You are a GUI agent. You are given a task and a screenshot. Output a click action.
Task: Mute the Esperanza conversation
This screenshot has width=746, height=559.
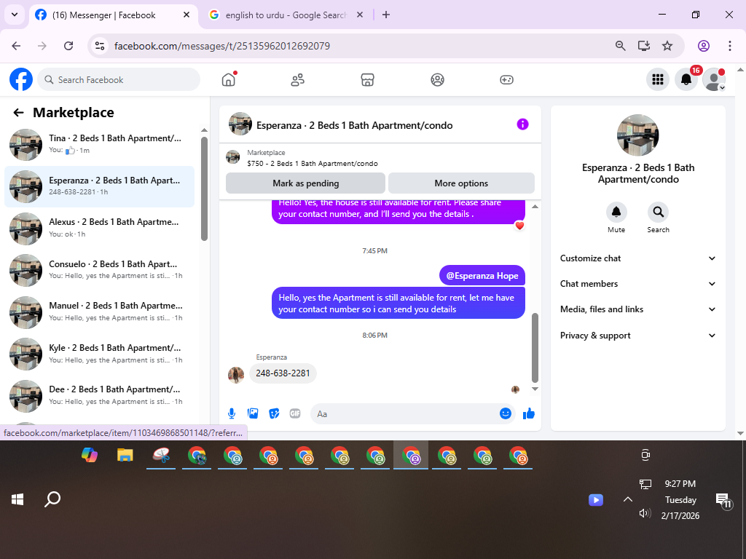pyautogui.click(x=616, y=212)
